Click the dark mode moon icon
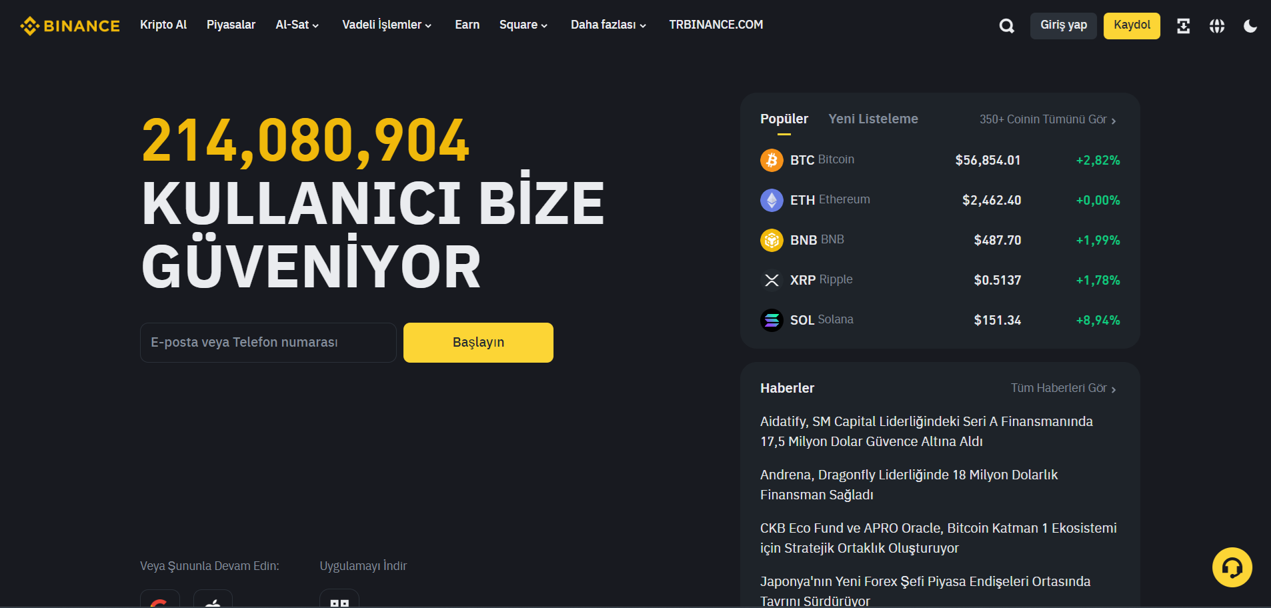The width and height of the screenshot is (1271, 608). 1252,25
